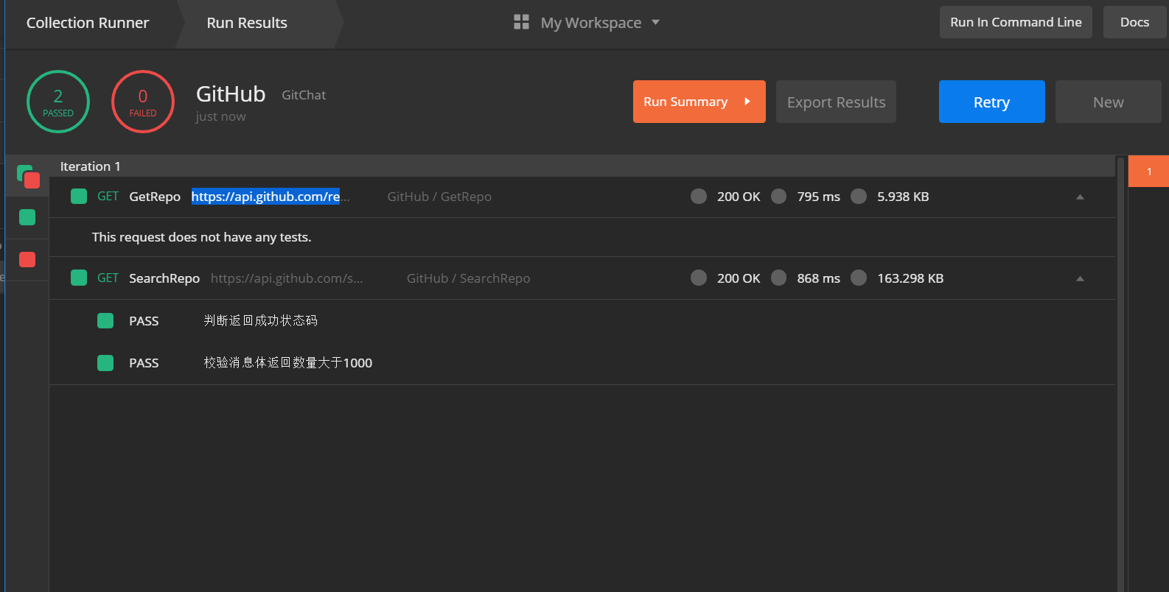This screenshot has width=1169, height=592.
Task: Click the Export Results button
Action: pos(836,102)
